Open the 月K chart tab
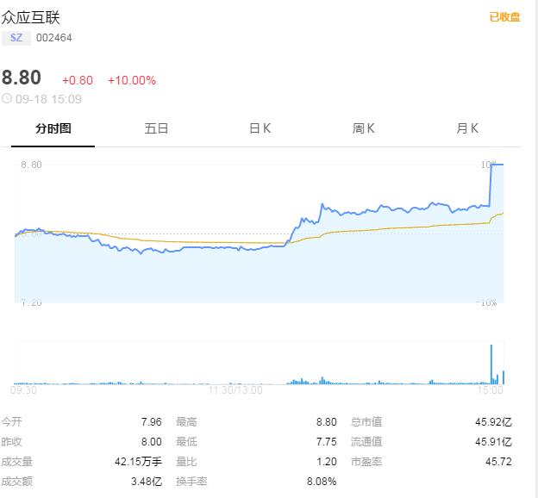This screenshot has height=498, width=538. click(x=467, y=128)
